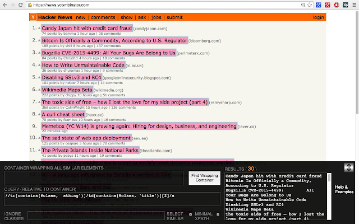Open the Wikimedia Maps Beta link

pyautogui.click(x=67, y=90)
